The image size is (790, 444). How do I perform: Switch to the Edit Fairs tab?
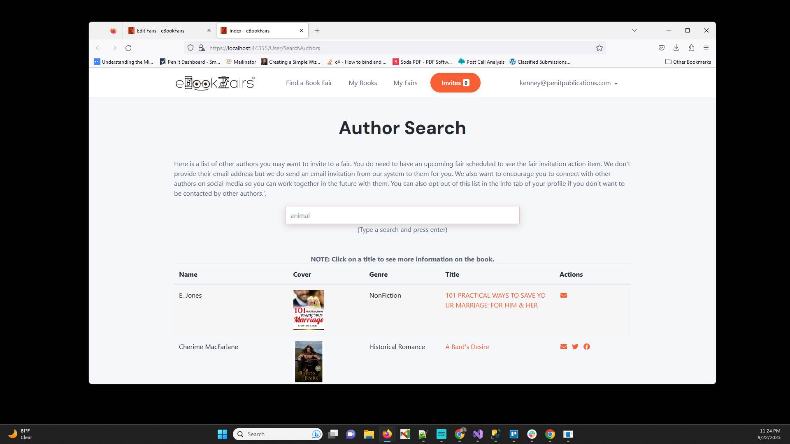click(x=163, y=30)
